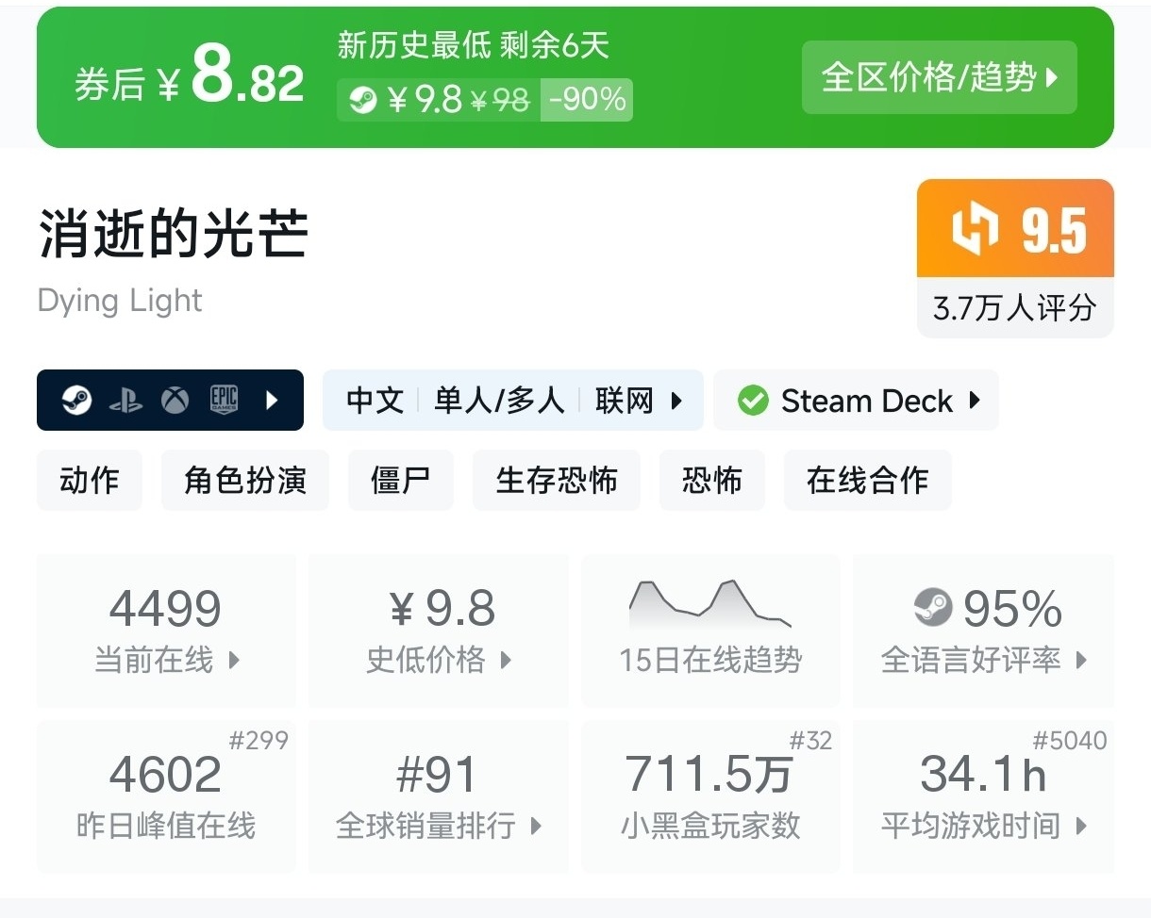Click the Epic Games platform icon
The width and height of the screenshot is (1151, 918).
[x=224, y=401]
